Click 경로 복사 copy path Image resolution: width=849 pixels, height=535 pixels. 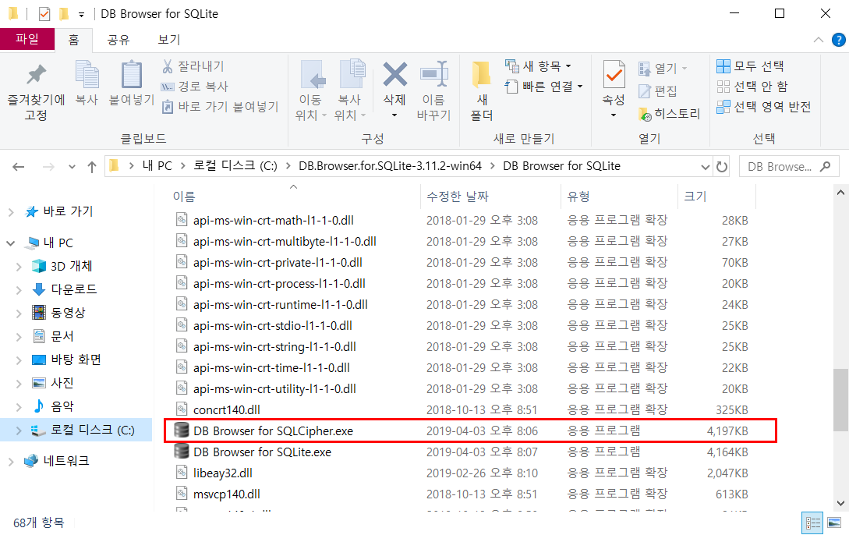[x=195, y=86]
